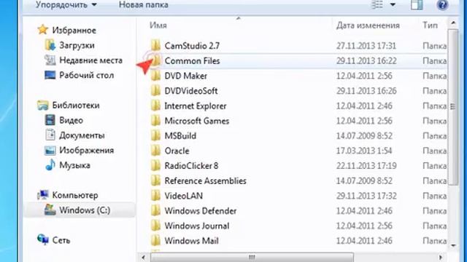This screenshot has width=467, height=262.
Task: Click the Oracle folder icon
Action: 155,151
